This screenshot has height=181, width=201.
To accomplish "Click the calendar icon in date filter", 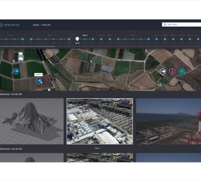I will [x=165, y=25].
